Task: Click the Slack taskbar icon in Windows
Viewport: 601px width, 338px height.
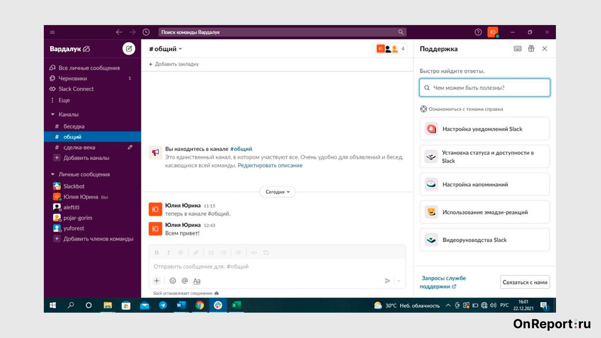Action: tap(218, 305)
